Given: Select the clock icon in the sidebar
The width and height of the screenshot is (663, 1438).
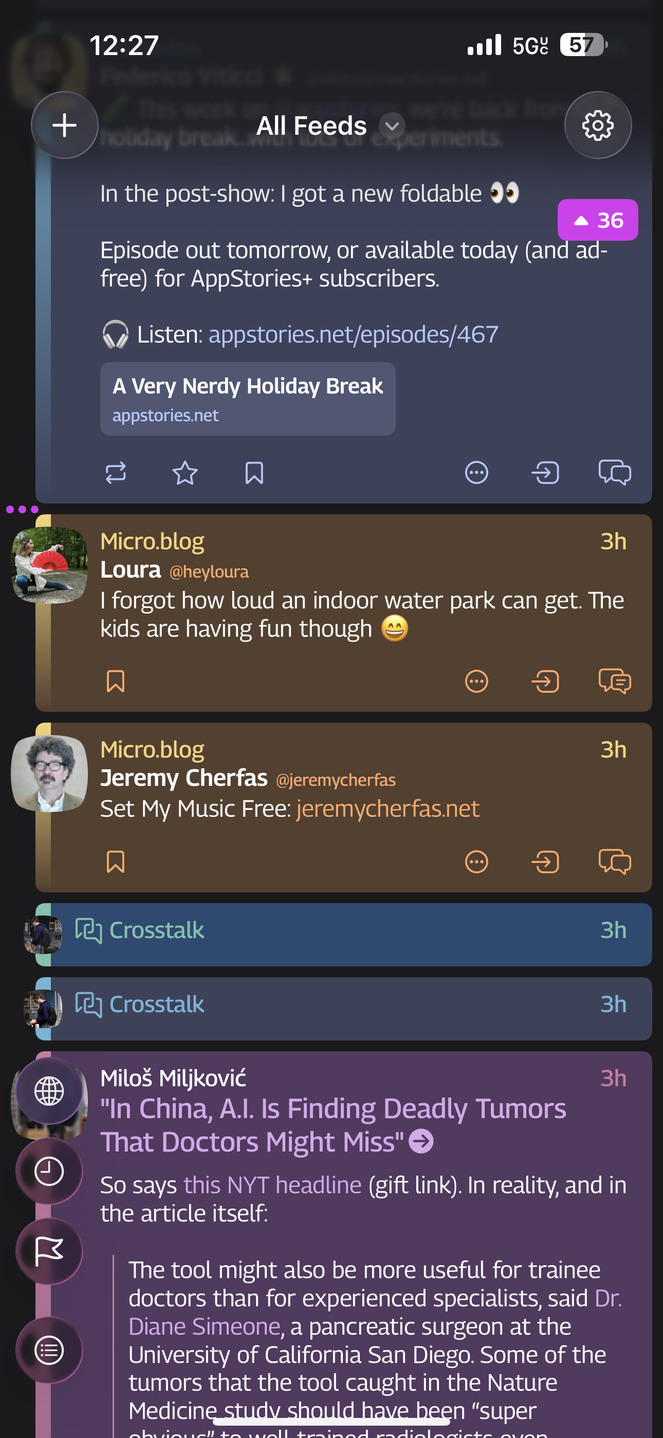Looking at the screenshot, I should tap(49, 1170).
